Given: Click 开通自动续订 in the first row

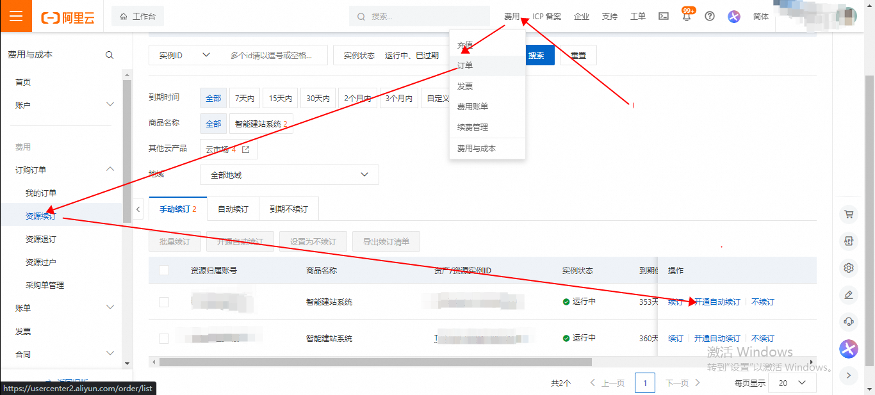Looking at the screenshot, I should [717, 302].
